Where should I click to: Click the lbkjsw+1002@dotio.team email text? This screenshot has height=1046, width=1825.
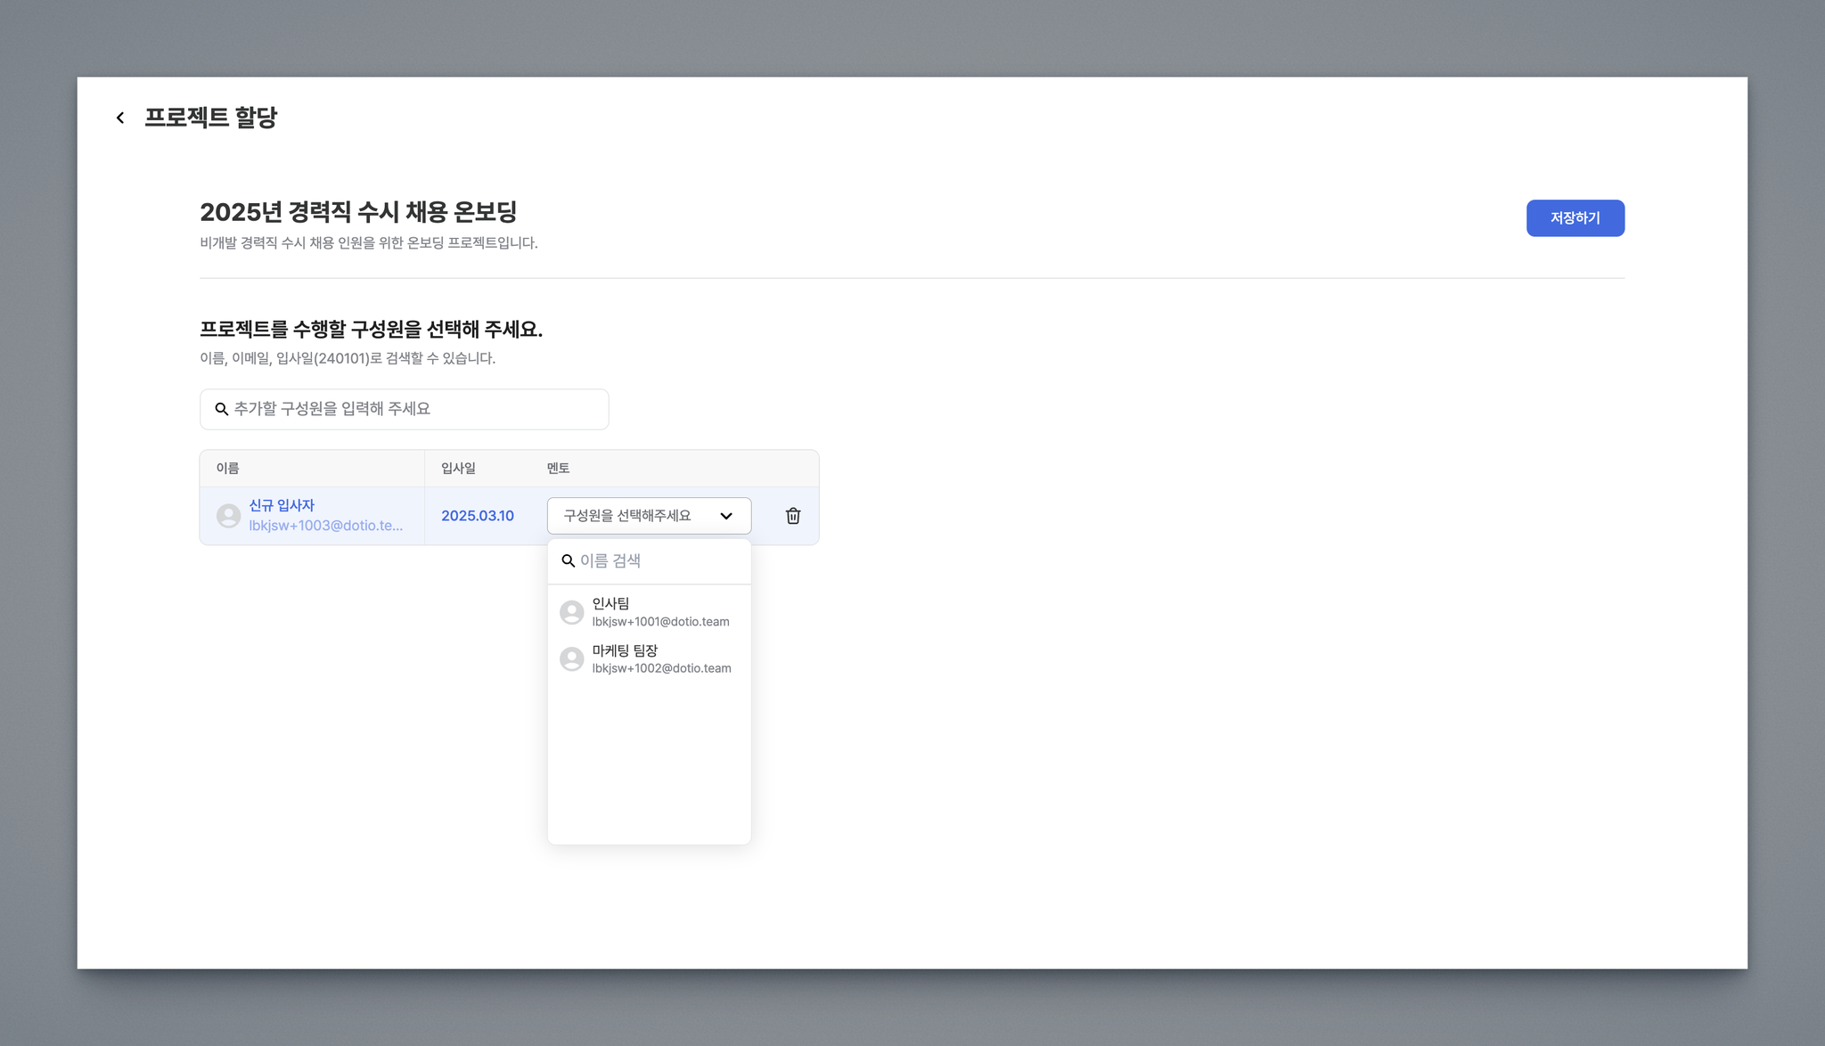tap(662, 668)
